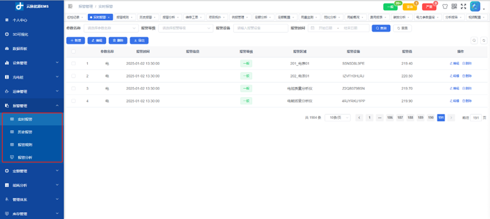Open the 10条/页 page size dropdown

pyautogui.click(x=337, y=118)
